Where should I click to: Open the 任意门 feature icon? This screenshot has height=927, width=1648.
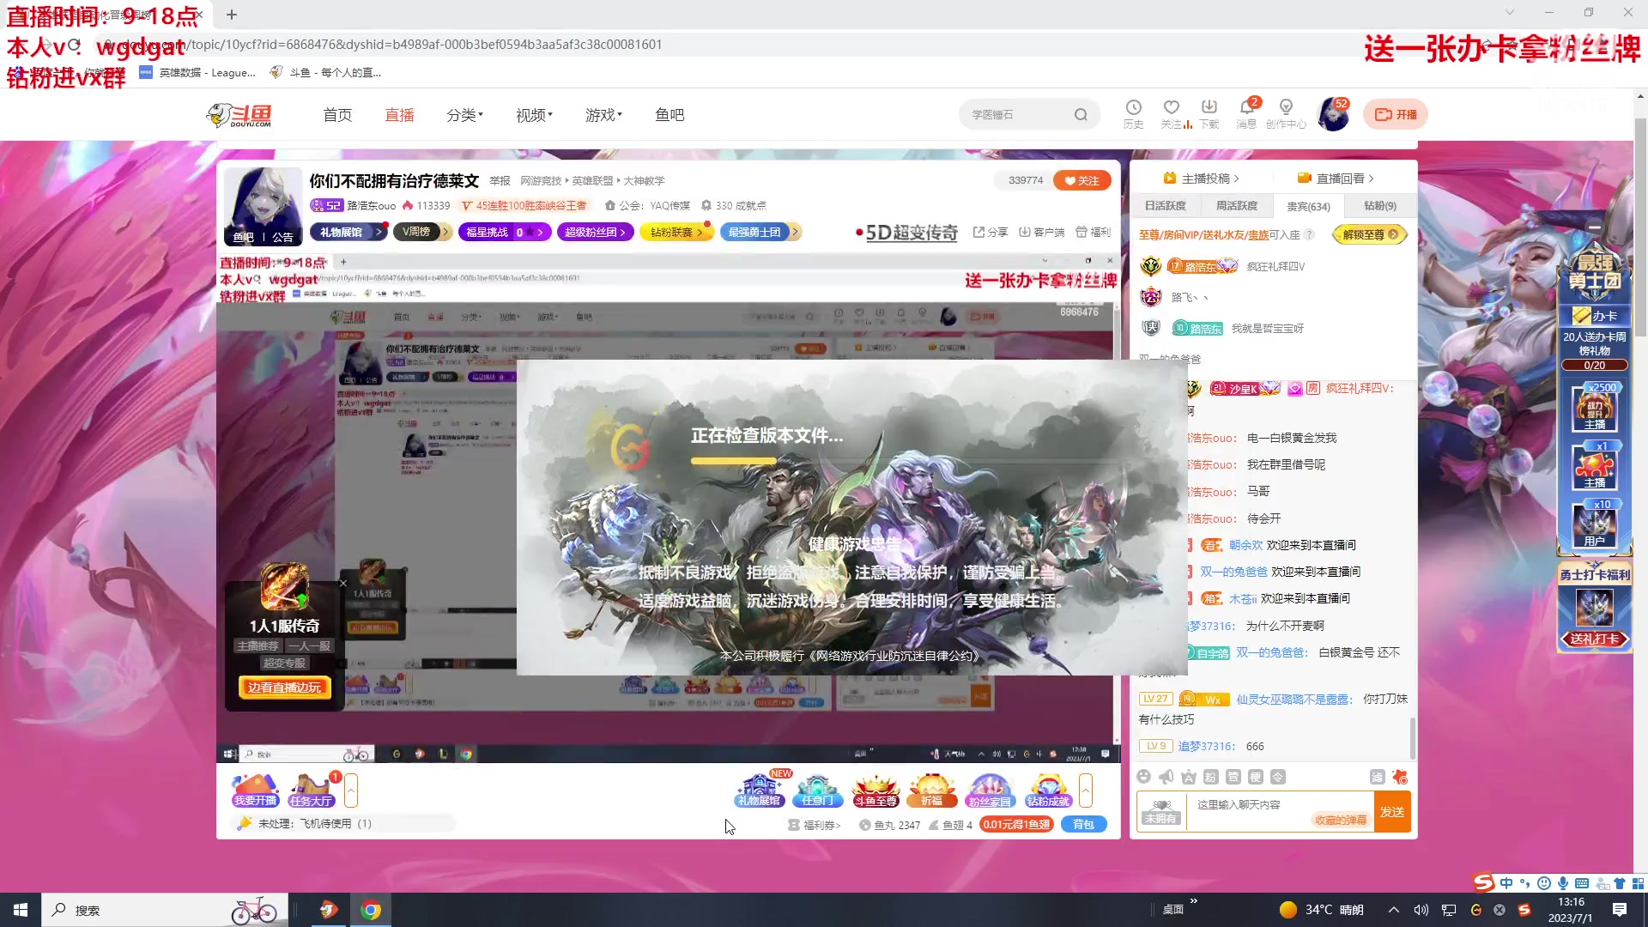817,790
